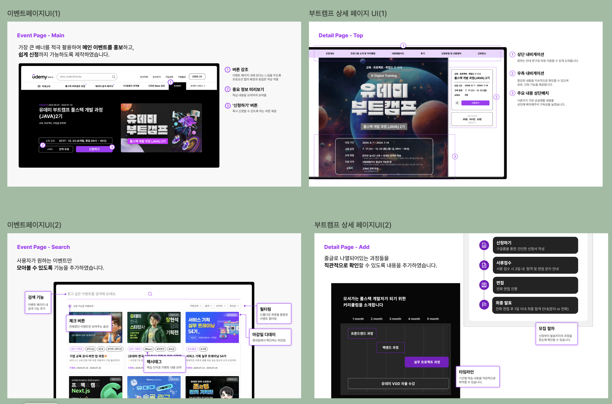Click the 백엔드 과정 timeline block
This screenshot has width=612, height=404.
click(390, 348)
